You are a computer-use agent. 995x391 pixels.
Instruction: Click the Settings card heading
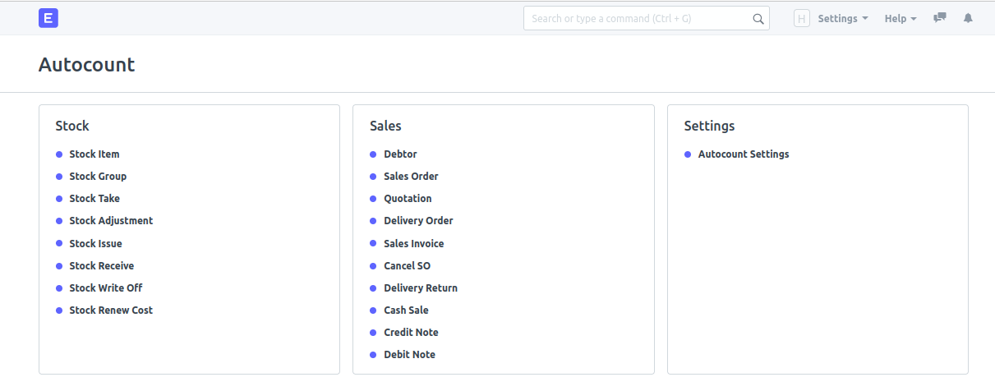pos(709,126)
